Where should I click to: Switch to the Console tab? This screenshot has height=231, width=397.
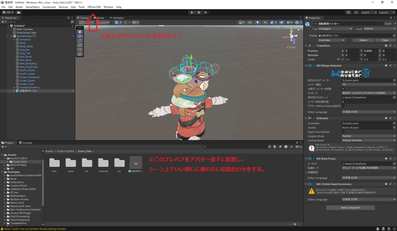[x=26, y=143]
